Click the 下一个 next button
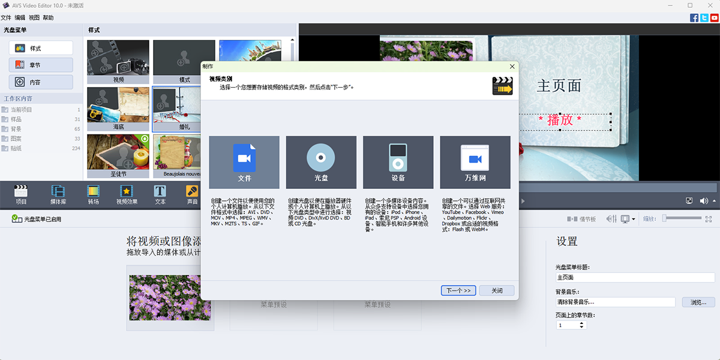Screen dimensions: 720x360 pyautogui.click(x=458, y=290)
